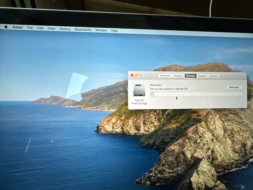Open the Safari menu
This screenshot has height=190, width=253.
[x=18, y=27]
